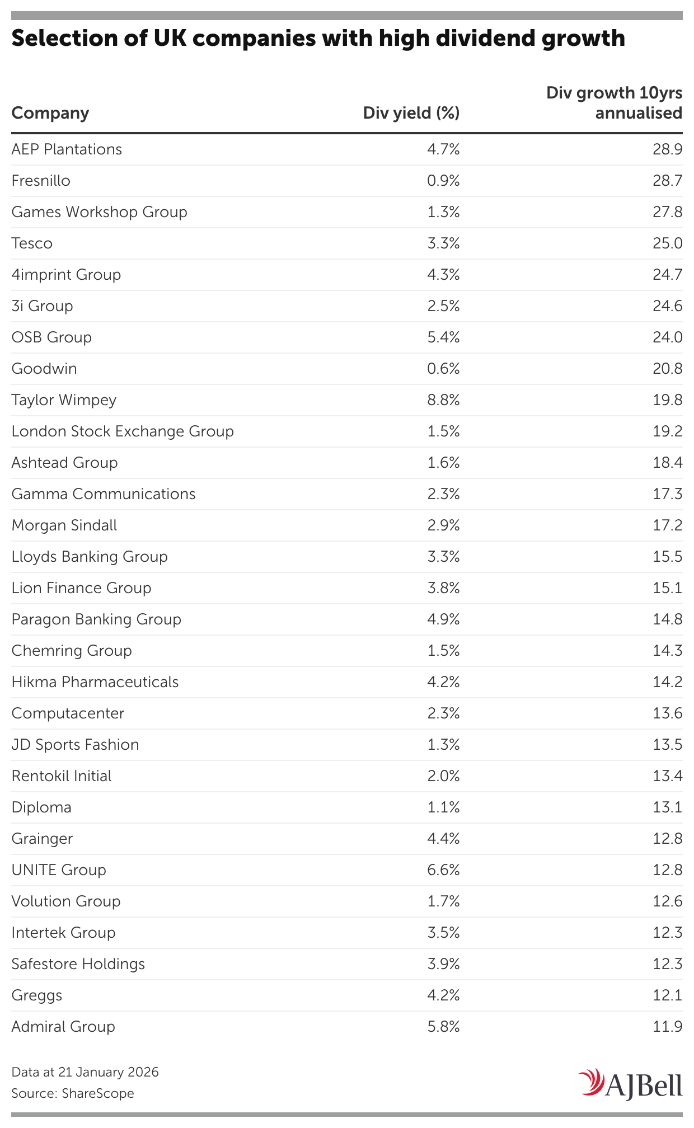Click the Div growth 10yrs annualised header

click(614, 103)
